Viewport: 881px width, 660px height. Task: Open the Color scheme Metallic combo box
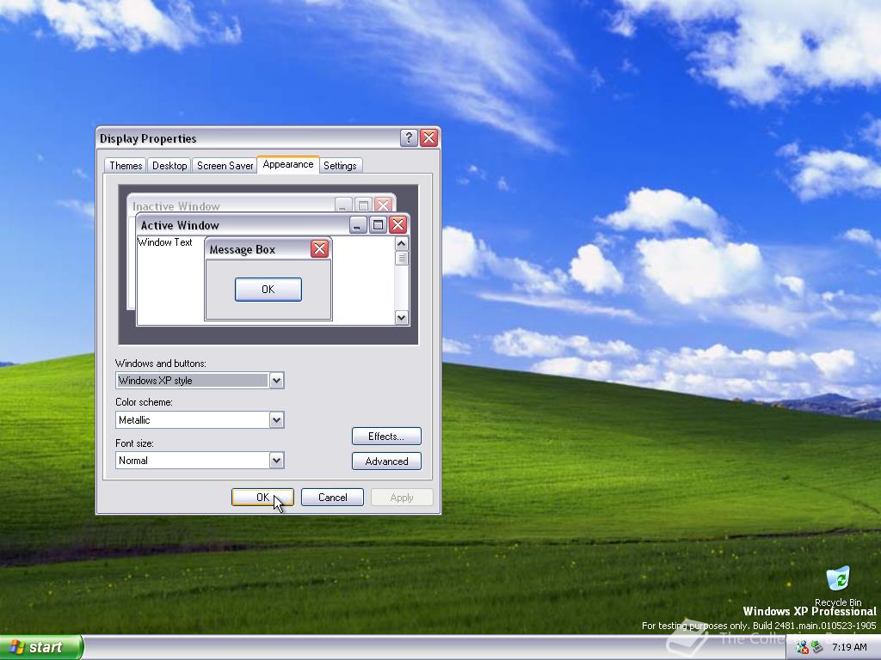click(x=200, y=419)
